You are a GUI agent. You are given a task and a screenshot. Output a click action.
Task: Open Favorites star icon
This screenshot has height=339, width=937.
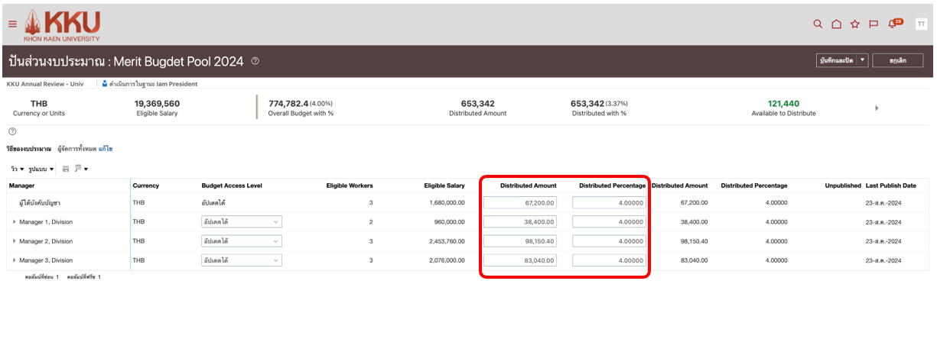click(855, 24)
